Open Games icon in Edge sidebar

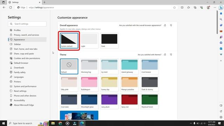click(221, 37)
